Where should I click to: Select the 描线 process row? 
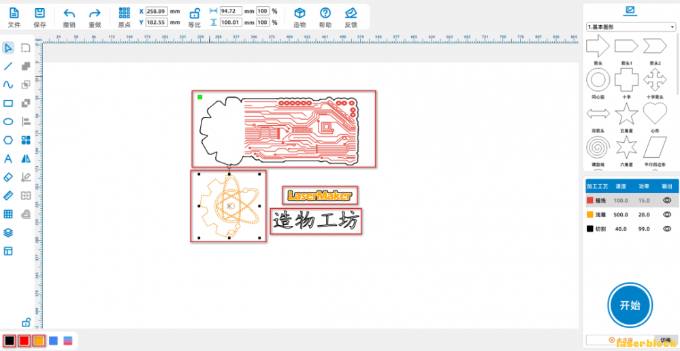point(632,200)
